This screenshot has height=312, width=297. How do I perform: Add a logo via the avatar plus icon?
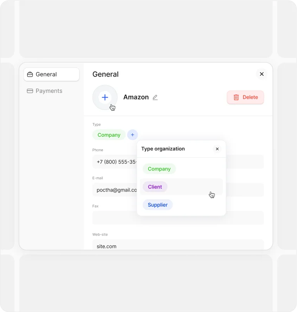tap(105, 97)
